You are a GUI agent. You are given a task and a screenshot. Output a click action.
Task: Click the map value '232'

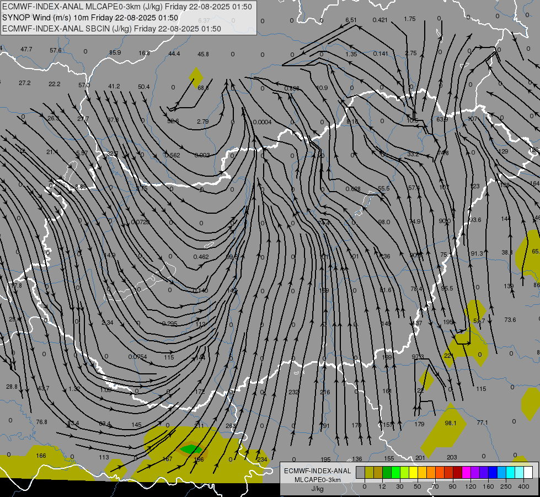(294, 392)
